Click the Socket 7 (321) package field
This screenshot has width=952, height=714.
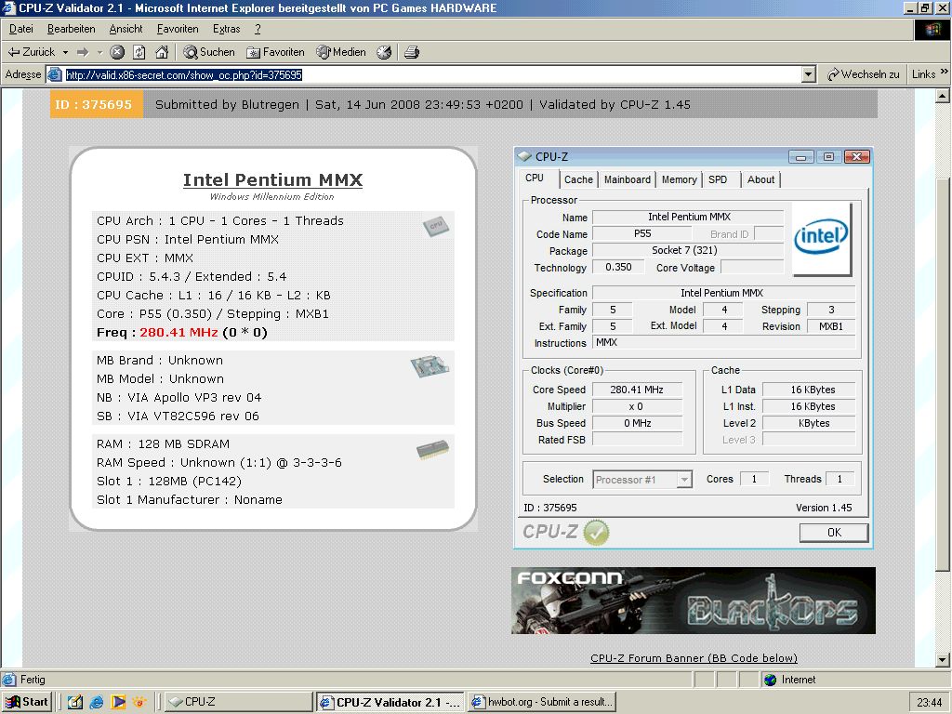(688, 250)
